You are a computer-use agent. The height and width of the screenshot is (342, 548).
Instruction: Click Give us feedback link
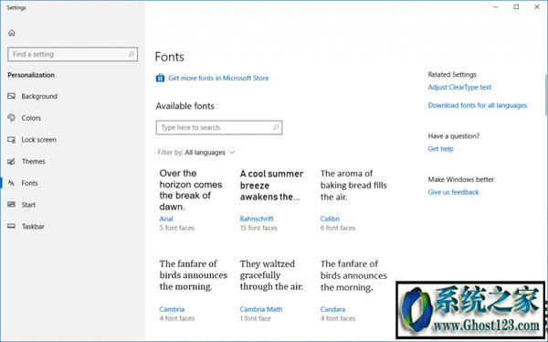click(x=453, y=192)
